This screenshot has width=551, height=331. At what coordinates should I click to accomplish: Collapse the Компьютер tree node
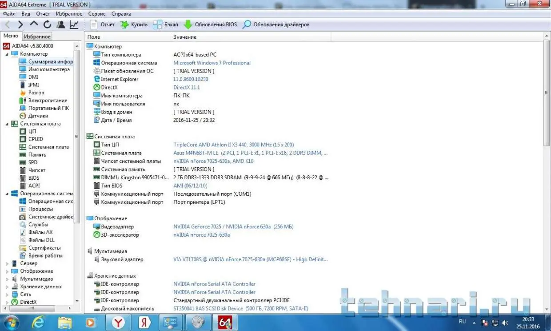pyautogui.click(x=7, y=54)
